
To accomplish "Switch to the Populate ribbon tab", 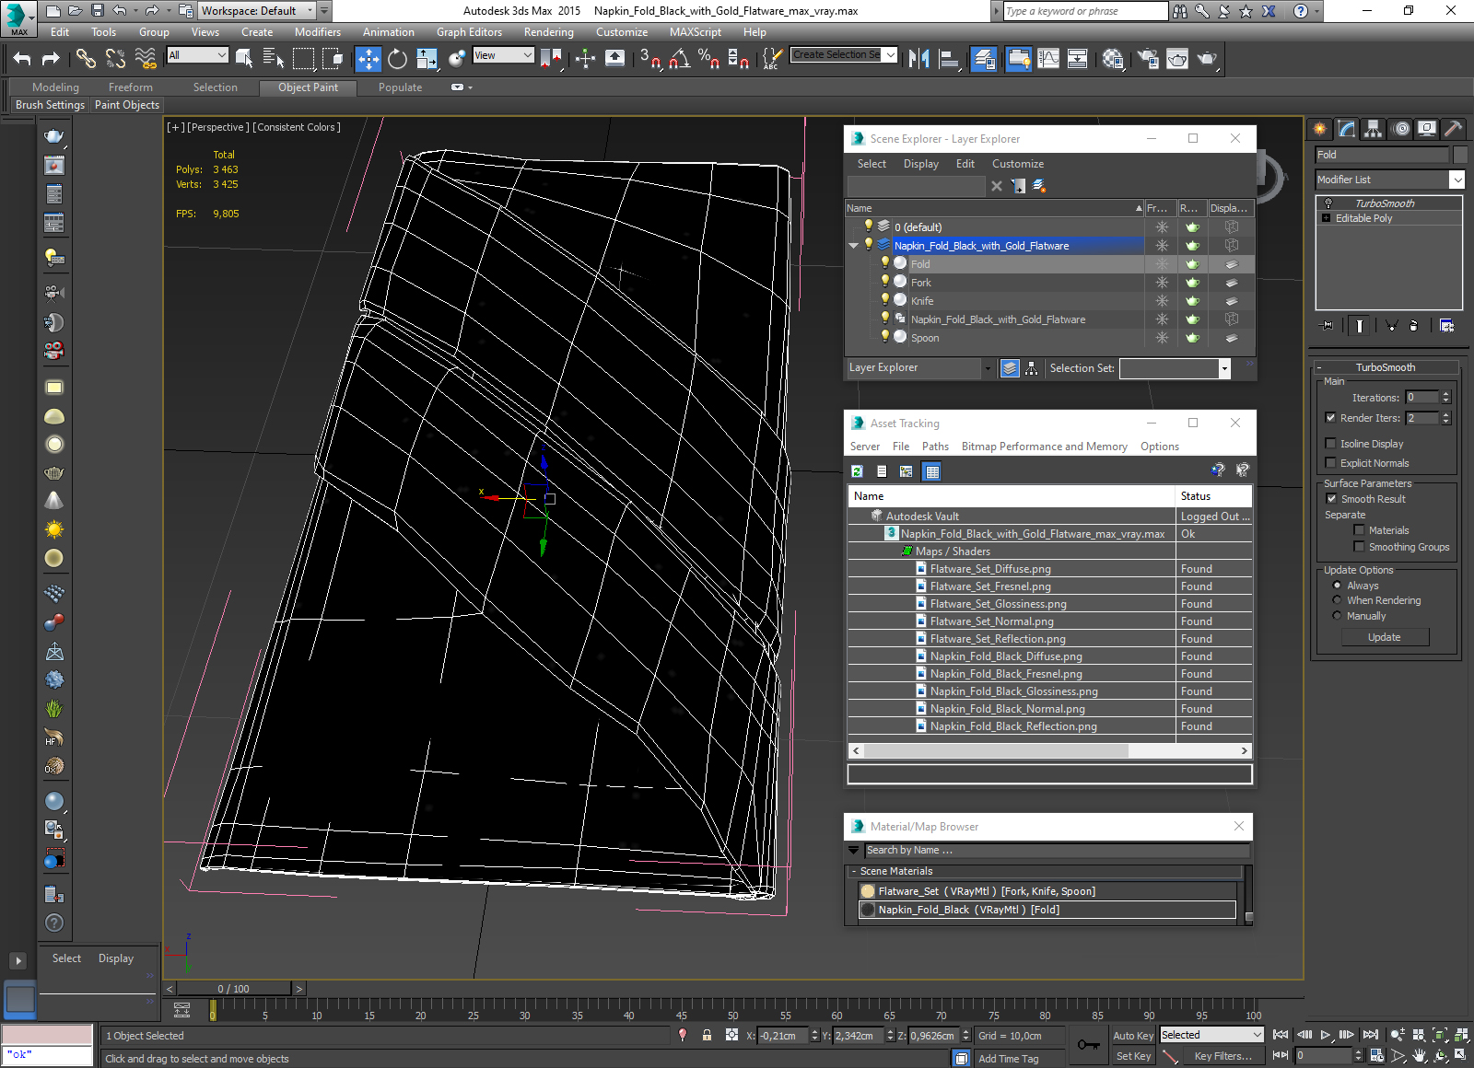I will (400, 87).
